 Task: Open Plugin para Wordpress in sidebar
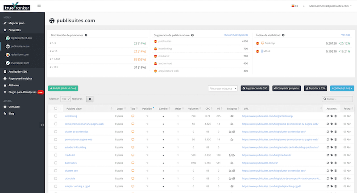point(22,92)
